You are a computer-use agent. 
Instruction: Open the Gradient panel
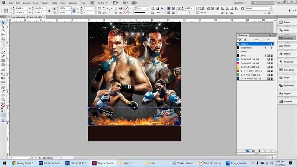point(287,102)
